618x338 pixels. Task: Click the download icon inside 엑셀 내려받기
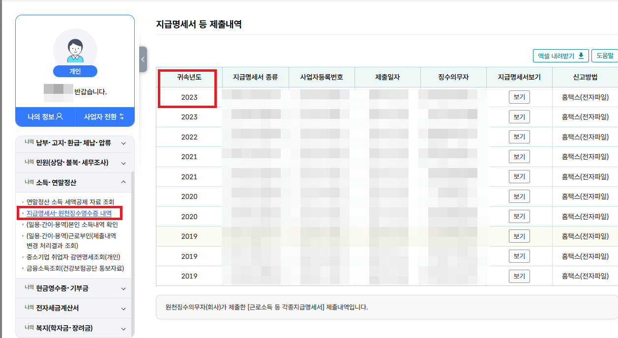582,56
